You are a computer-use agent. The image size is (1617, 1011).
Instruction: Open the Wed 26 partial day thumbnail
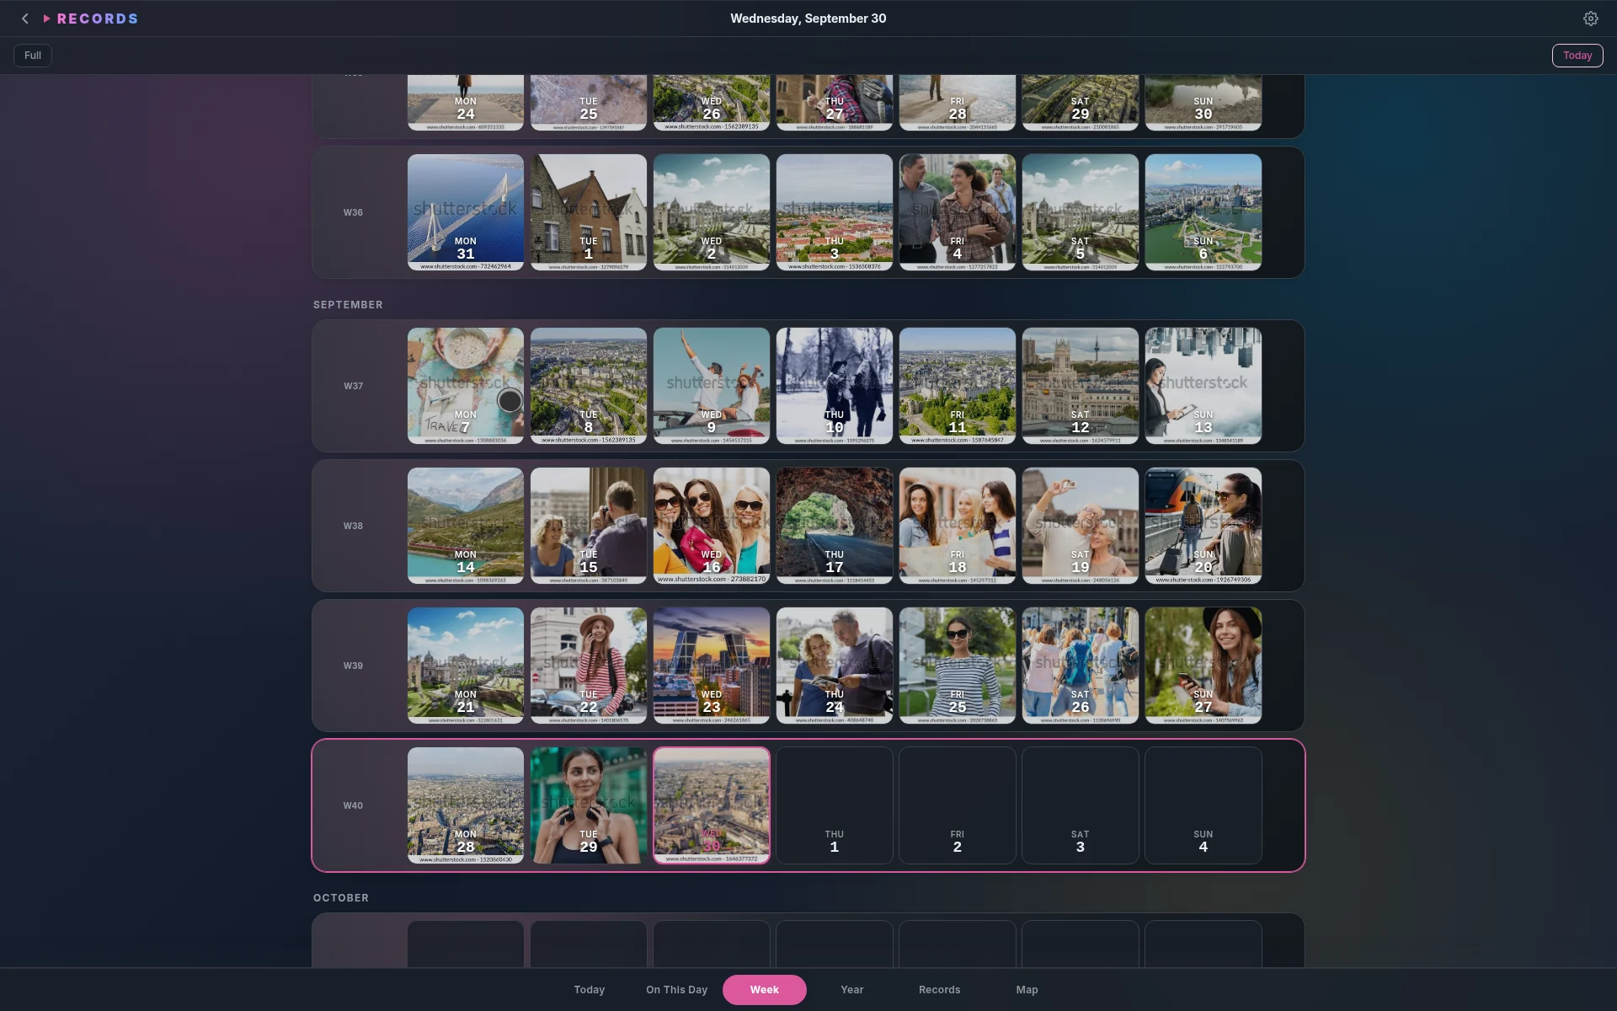[712, 103]
